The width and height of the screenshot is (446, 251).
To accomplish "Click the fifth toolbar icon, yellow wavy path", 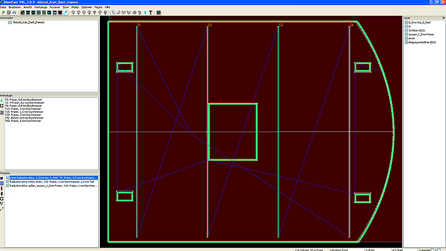I will tap(28, 12).
